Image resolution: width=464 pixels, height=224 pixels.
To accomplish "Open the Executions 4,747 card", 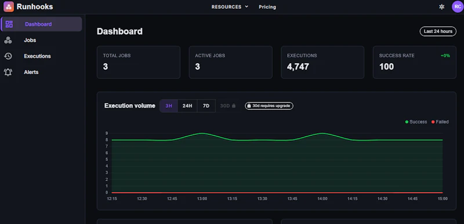I will click(x=322, y=62).
